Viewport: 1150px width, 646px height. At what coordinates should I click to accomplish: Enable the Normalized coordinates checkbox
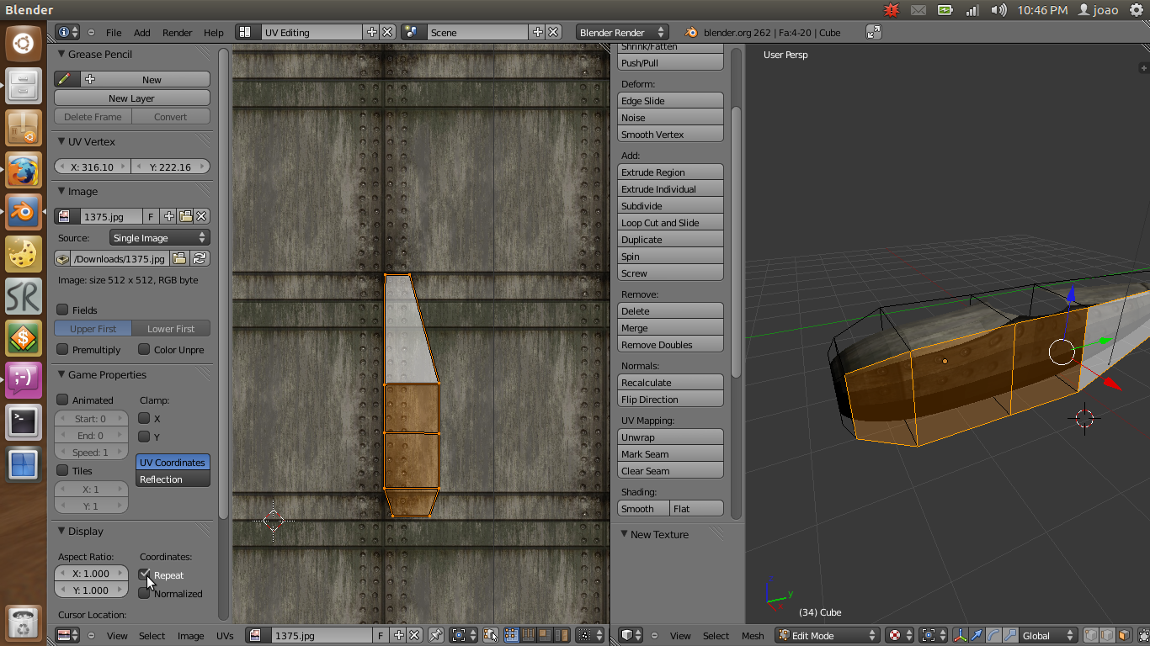[145, 594]
